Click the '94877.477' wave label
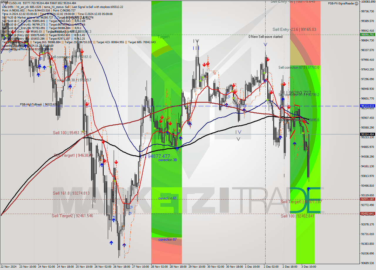The width and height of the screenshot is (376, 270). click(x=159, y=156)
